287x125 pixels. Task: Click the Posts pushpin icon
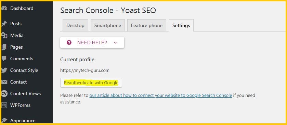(4, 24)
